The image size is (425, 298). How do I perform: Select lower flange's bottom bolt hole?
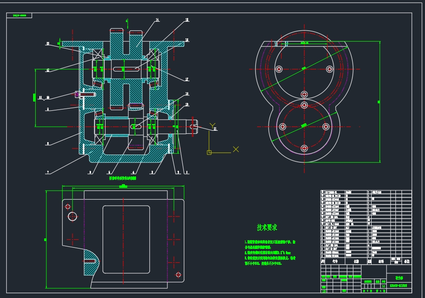[304, 148]
